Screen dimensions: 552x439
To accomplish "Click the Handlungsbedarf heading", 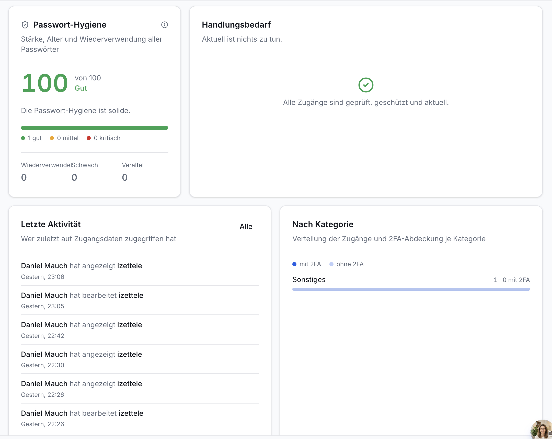I will click(x=236, y=25).
